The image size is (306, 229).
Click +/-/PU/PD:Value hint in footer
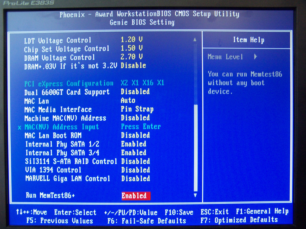tap(131, 213)
